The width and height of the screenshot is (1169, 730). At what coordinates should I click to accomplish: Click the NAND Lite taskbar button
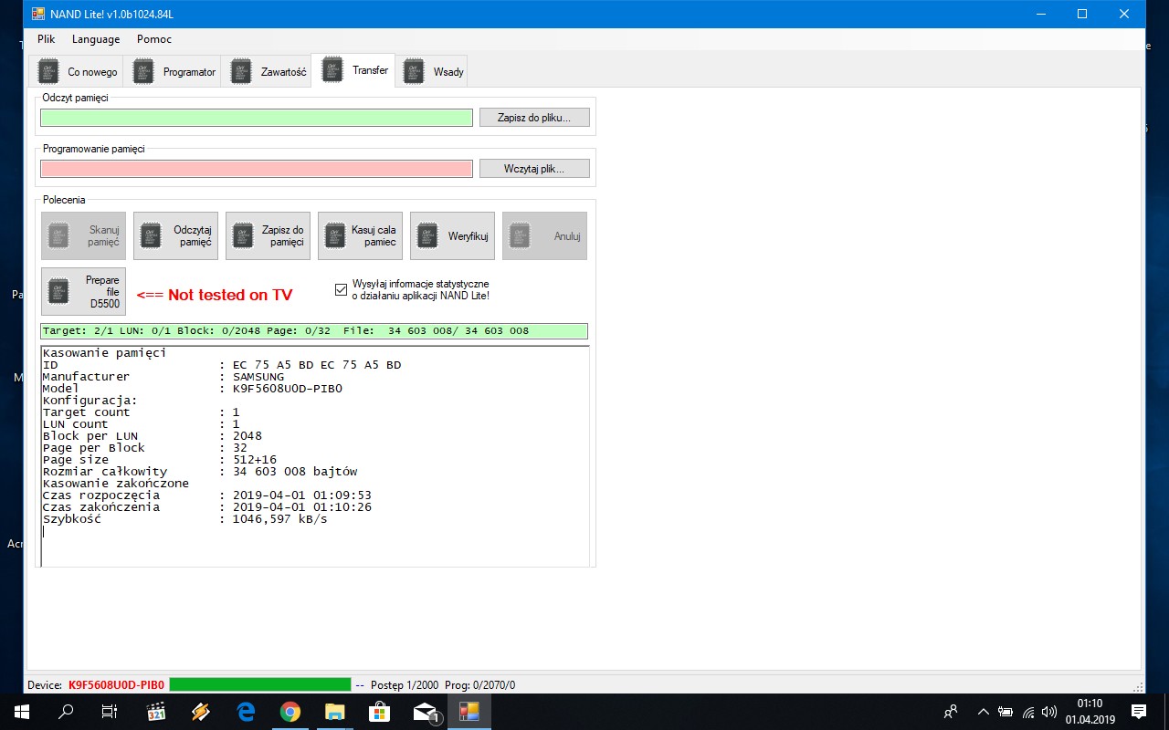469,712
